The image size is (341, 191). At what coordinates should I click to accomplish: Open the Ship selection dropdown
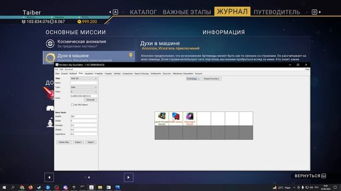click(x=84, y=79)
